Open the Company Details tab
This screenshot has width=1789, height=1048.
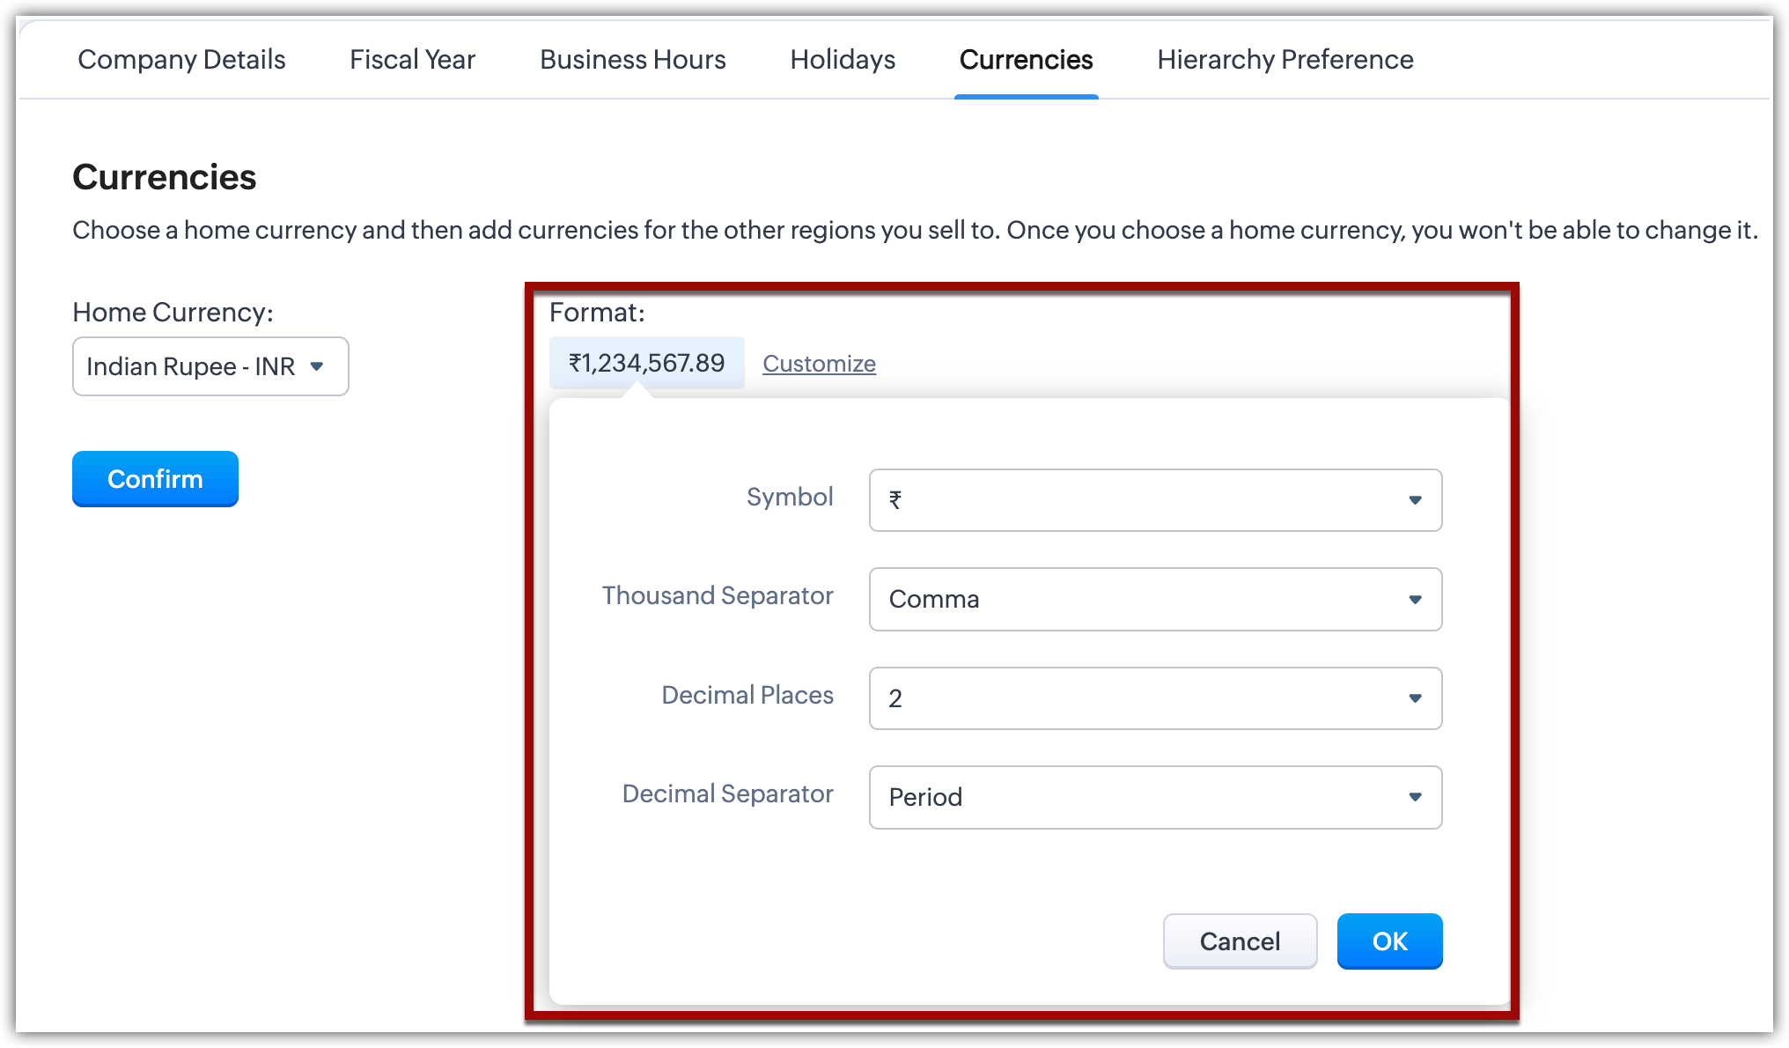[x=181, y=60]
